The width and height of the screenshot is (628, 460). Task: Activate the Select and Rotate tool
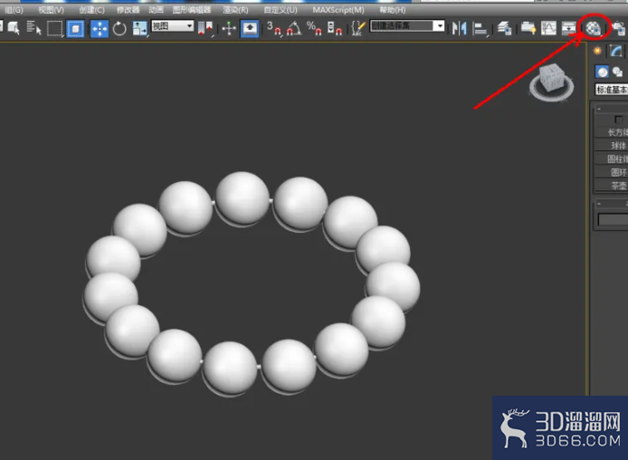coord(119,29)
